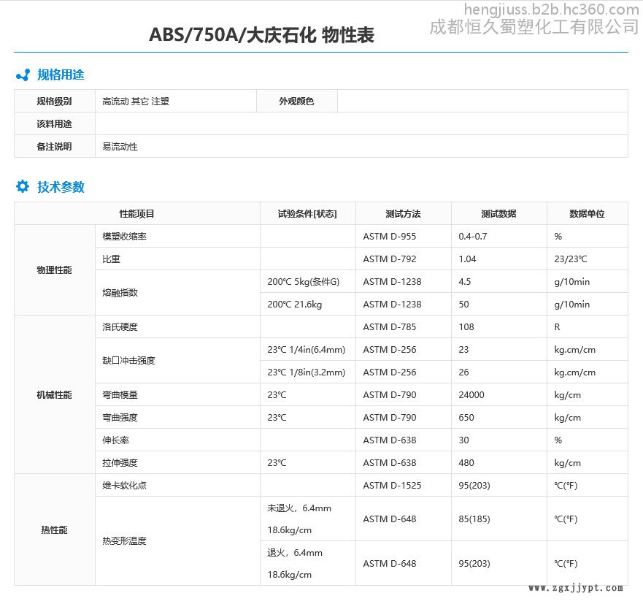Select the specific gravity value 1.04
Screen dimensions: 643x604
[x=468, y=259]
